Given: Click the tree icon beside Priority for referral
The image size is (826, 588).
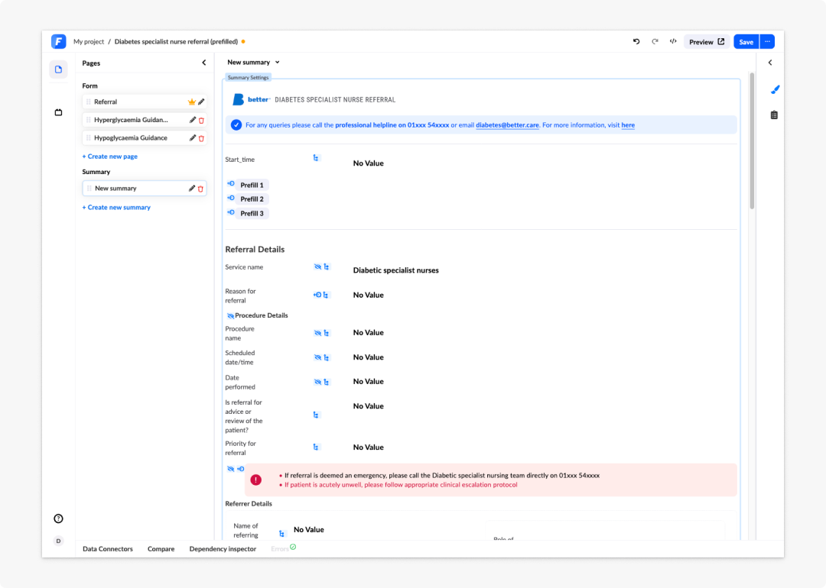Looking at the screenshot, I should point(316,447).
